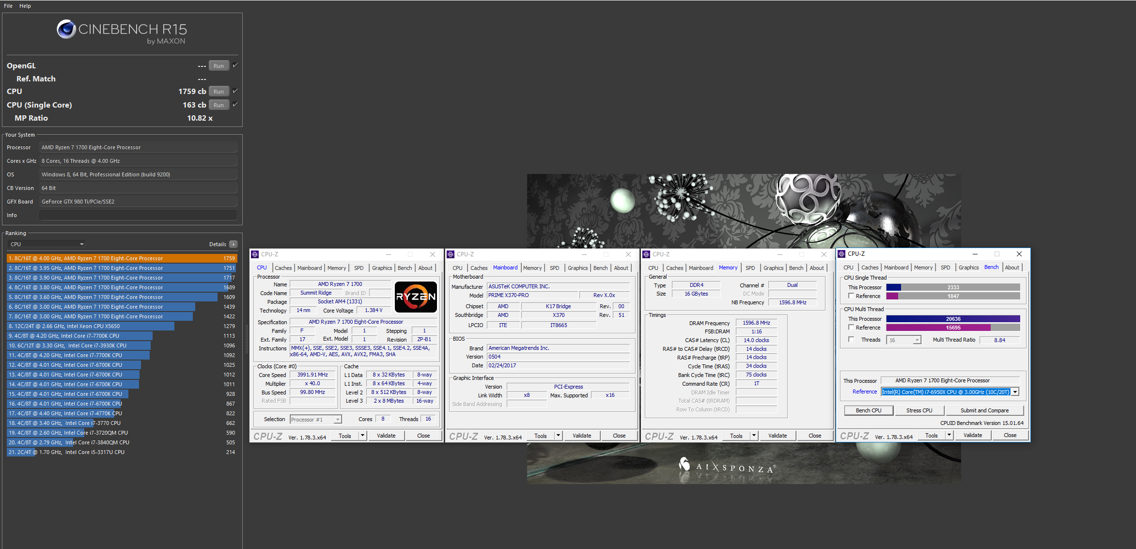Click the Mainboard CPU-Z window title icon
1136x549 pixels.
451,254
